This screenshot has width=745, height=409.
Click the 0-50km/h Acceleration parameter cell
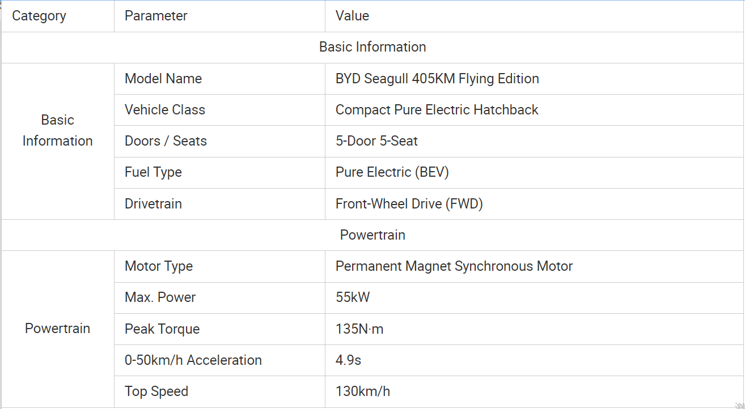coord(220,360)
